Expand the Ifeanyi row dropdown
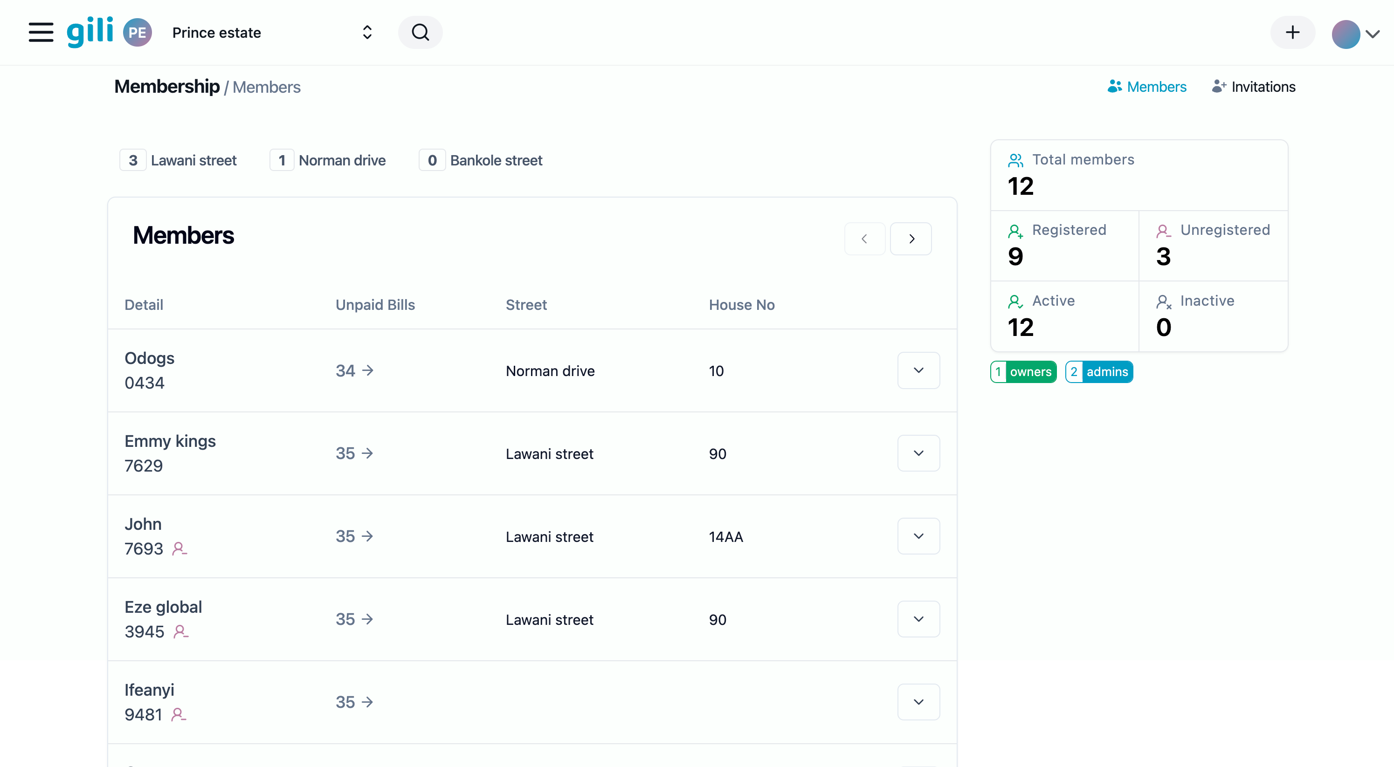 click(x=918, y=702)
